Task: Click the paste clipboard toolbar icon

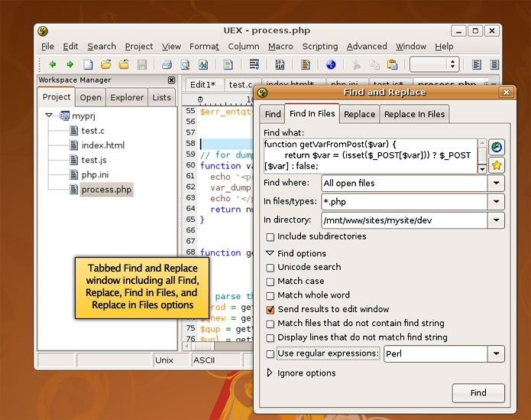Action: (x=392, y=65)
